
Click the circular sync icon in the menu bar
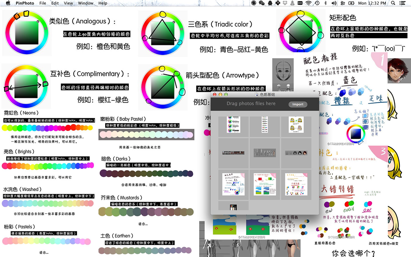coord(254,3)
